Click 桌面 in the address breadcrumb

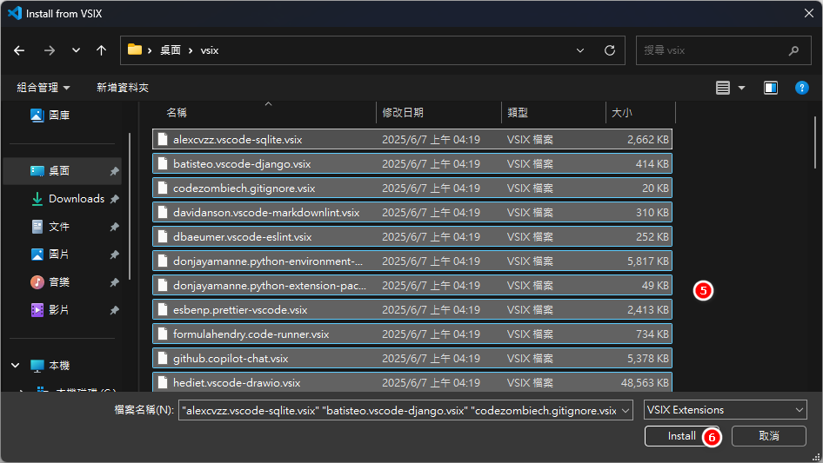coord(170,50)
